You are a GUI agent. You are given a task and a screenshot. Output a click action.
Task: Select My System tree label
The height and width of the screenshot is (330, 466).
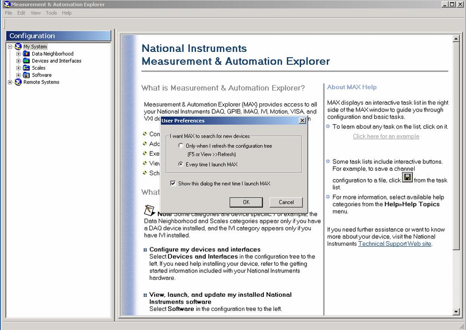[35, 47]
